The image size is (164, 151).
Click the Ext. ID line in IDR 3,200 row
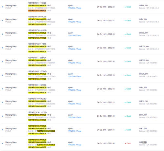click(42, 131)
